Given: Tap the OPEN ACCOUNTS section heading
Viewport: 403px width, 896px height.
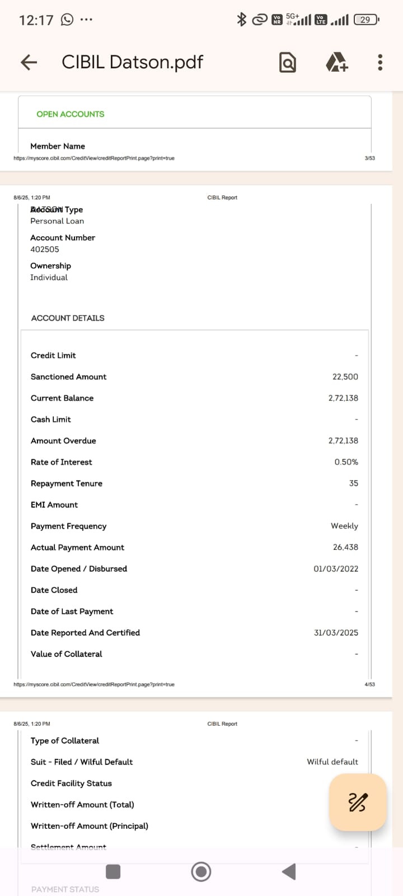Looking at the screenshot, I should [71, 114].
